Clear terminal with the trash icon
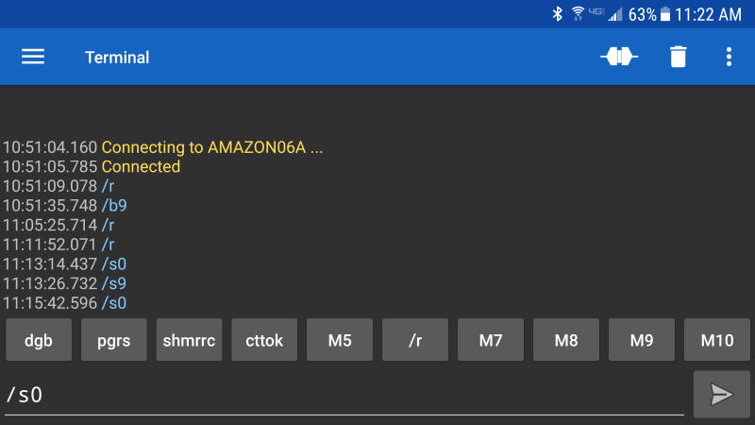 coord(678,57)
